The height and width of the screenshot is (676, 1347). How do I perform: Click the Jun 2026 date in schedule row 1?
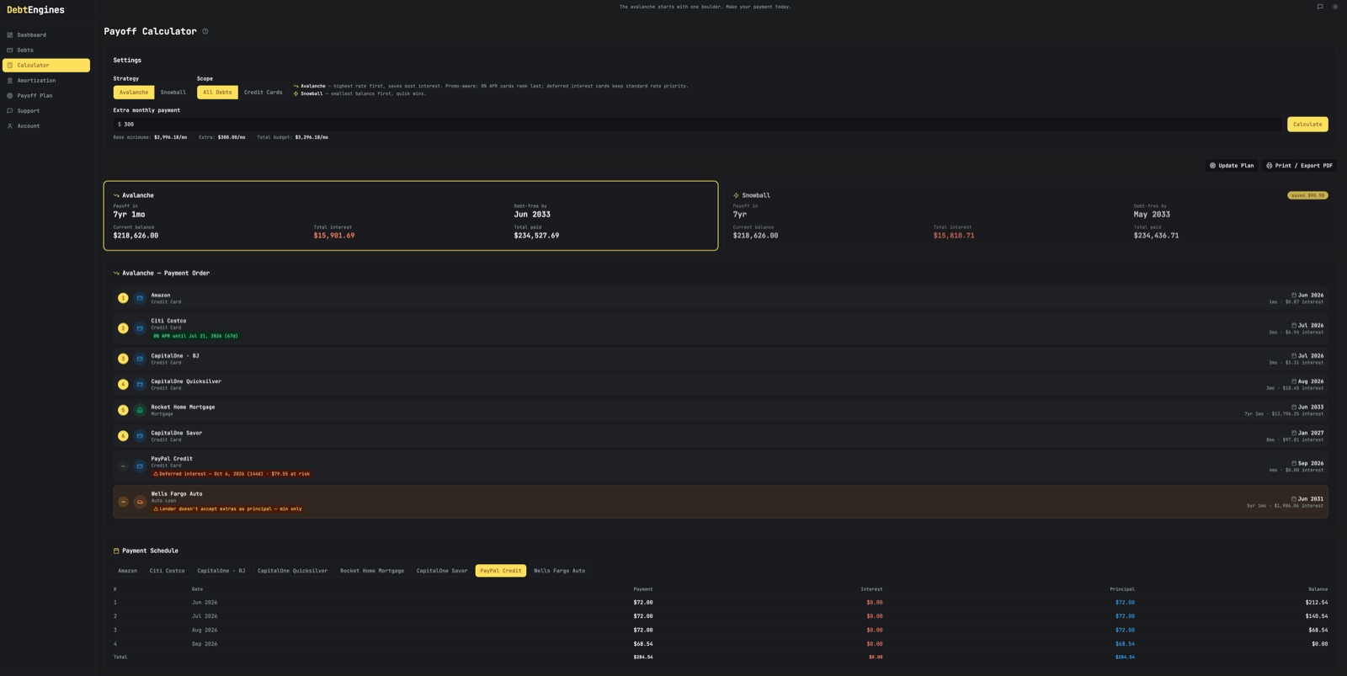click(x=205, y=603)
